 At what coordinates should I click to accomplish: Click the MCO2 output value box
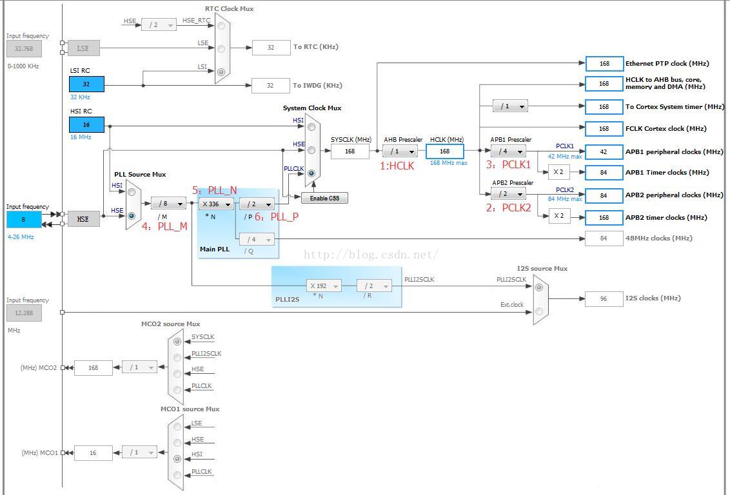(x=94, y=367)
